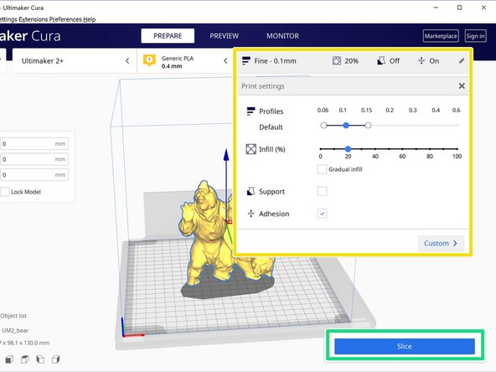The height and width of the screenshot is (372, 496).
Task: Uncheck the Adhesion checkbox
Action: pyautogui.click(x=322, y=214)
